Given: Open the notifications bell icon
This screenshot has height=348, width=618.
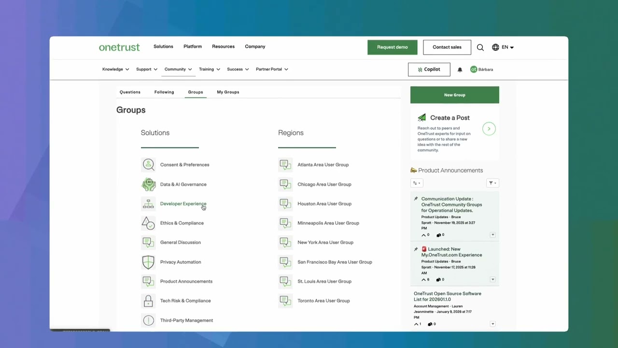Looking at the screenshot, I should [x=460, y=70].
